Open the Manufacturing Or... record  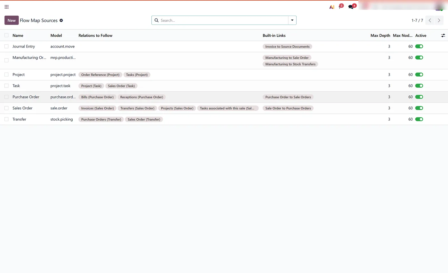pyautogui.click(x=29, y=58)
